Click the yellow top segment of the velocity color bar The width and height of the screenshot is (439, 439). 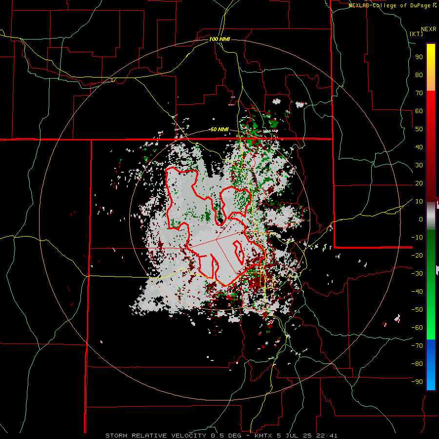(431, 67)
